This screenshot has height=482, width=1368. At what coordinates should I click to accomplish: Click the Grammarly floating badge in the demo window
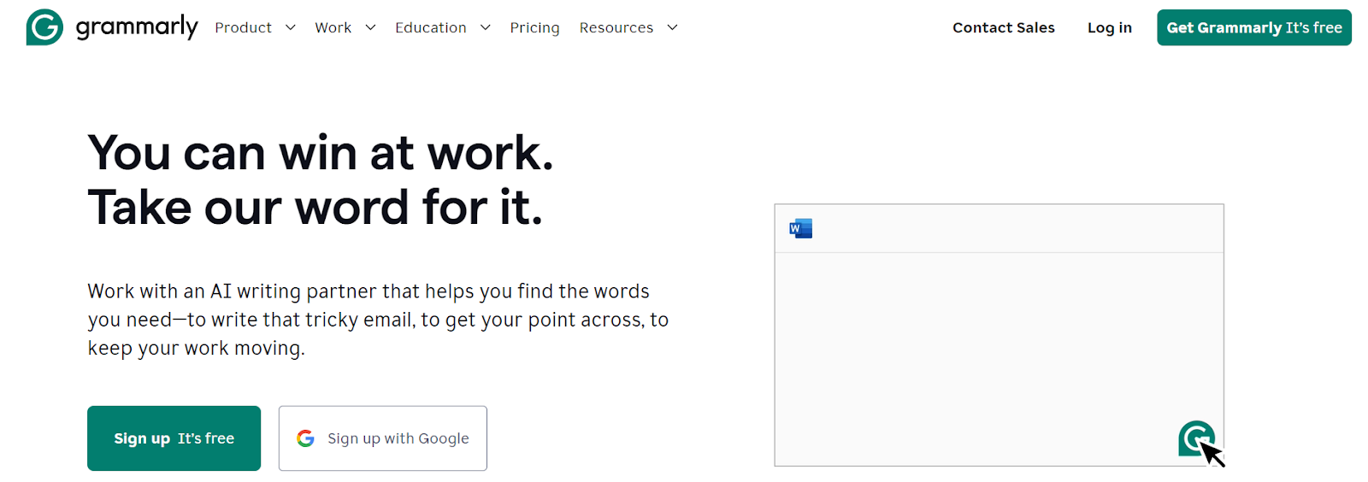click(1196, 438)
